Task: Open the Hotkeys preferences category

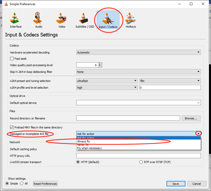Action: (131, 20)
